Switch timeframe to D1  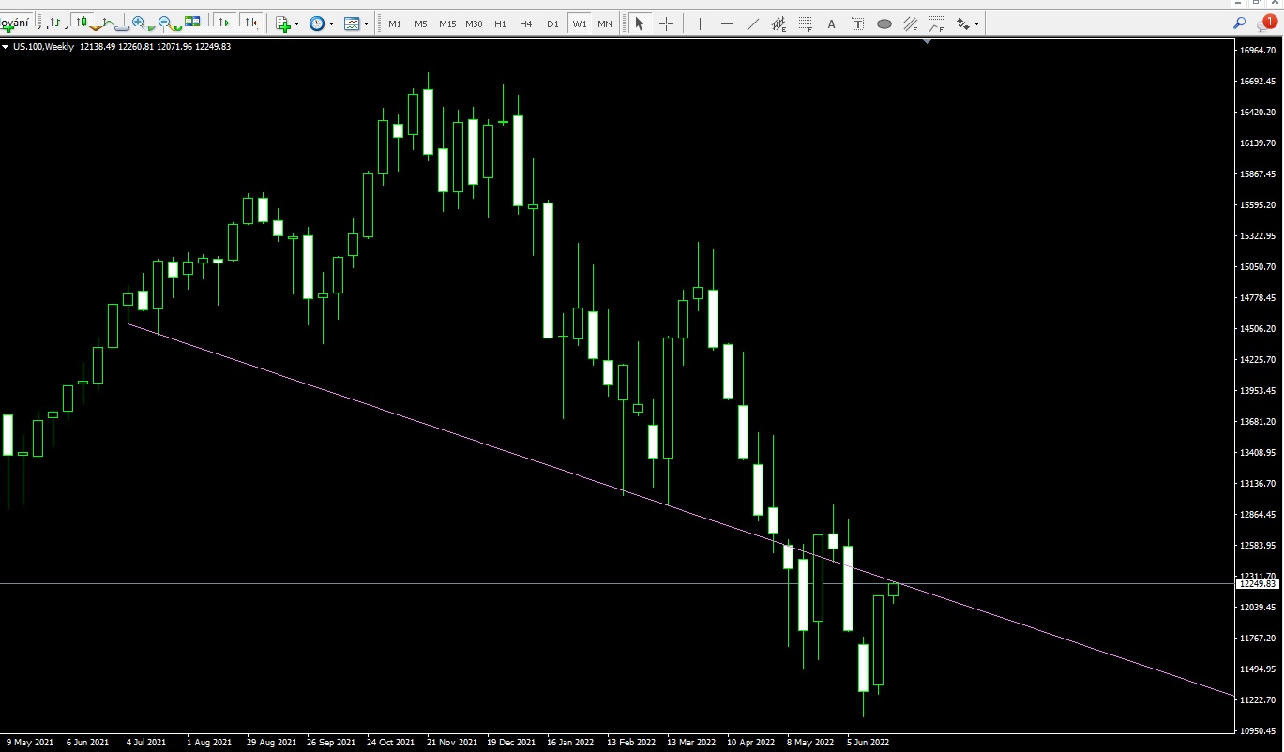pyautogui.click(x=552, y=23)
